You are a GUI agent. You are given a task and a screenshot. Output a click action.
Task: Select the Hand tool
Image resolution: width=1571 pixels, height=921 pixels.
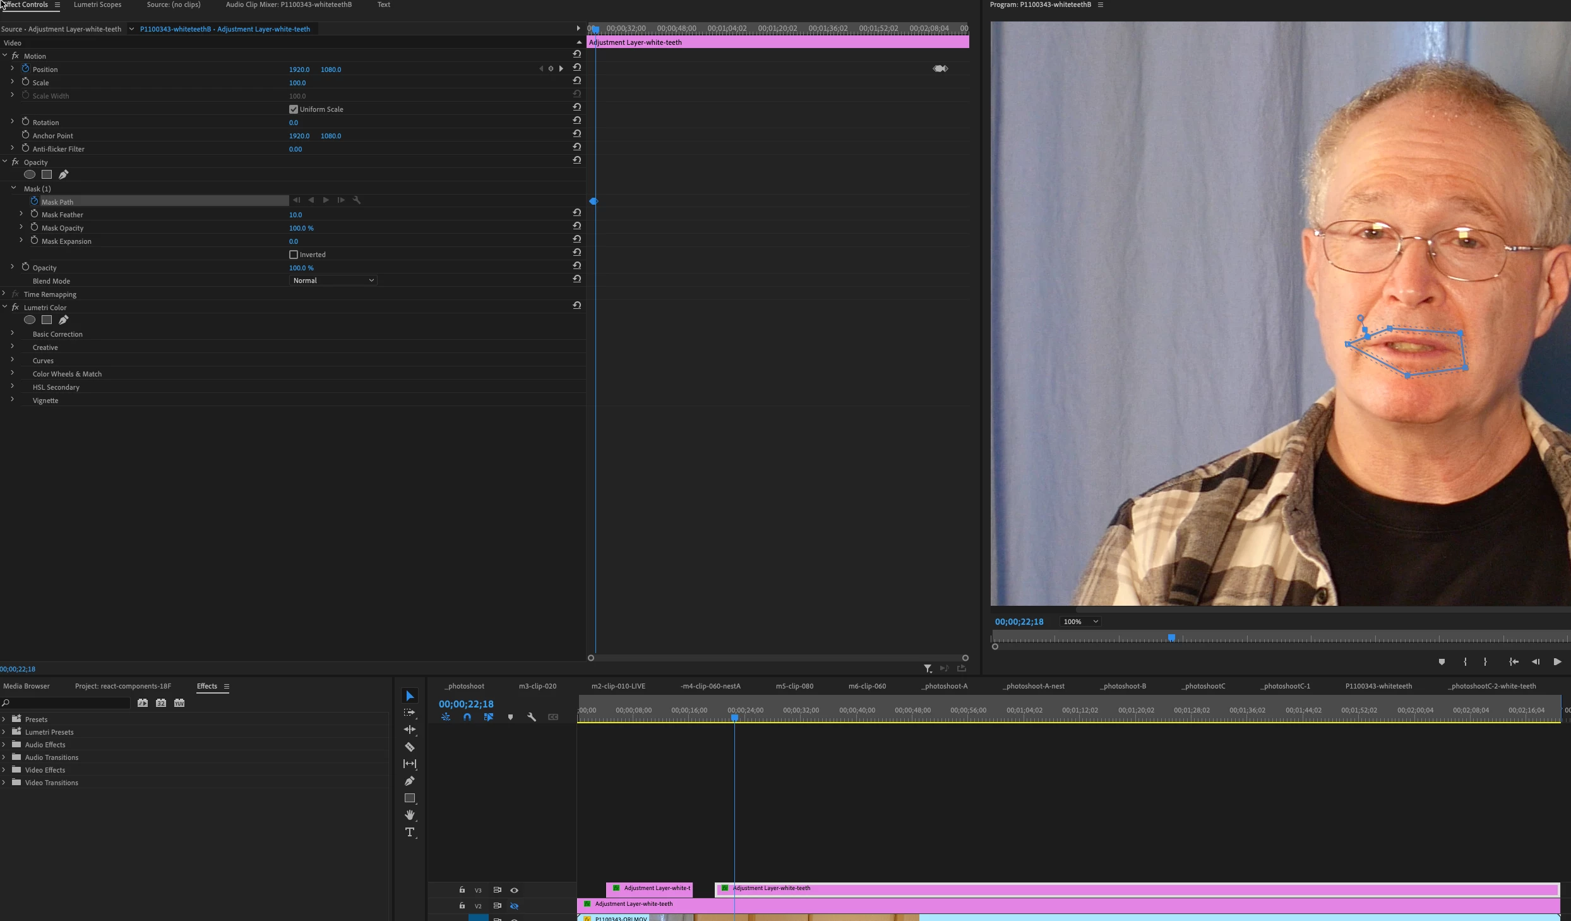[410, 815]
